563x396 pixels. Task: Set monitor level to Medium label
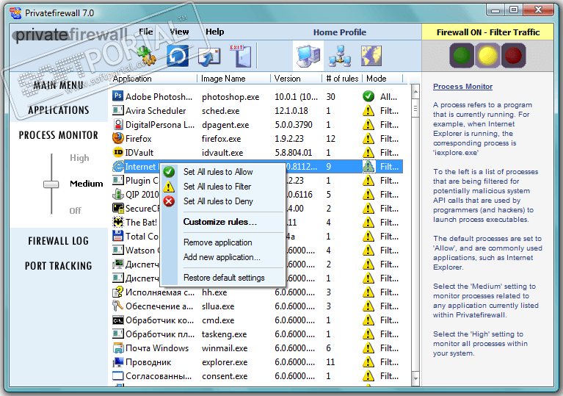click(x=87, y=184)
